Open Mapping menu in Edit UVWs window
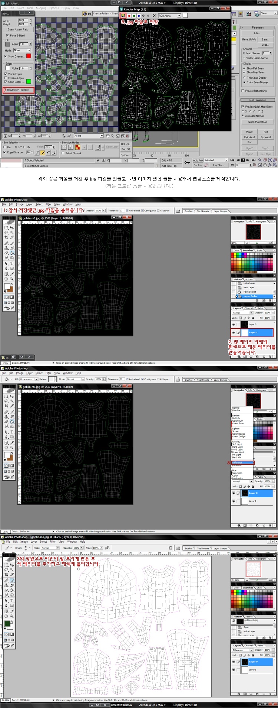Viewport: 278px width, 708px height. click(41, 8)
